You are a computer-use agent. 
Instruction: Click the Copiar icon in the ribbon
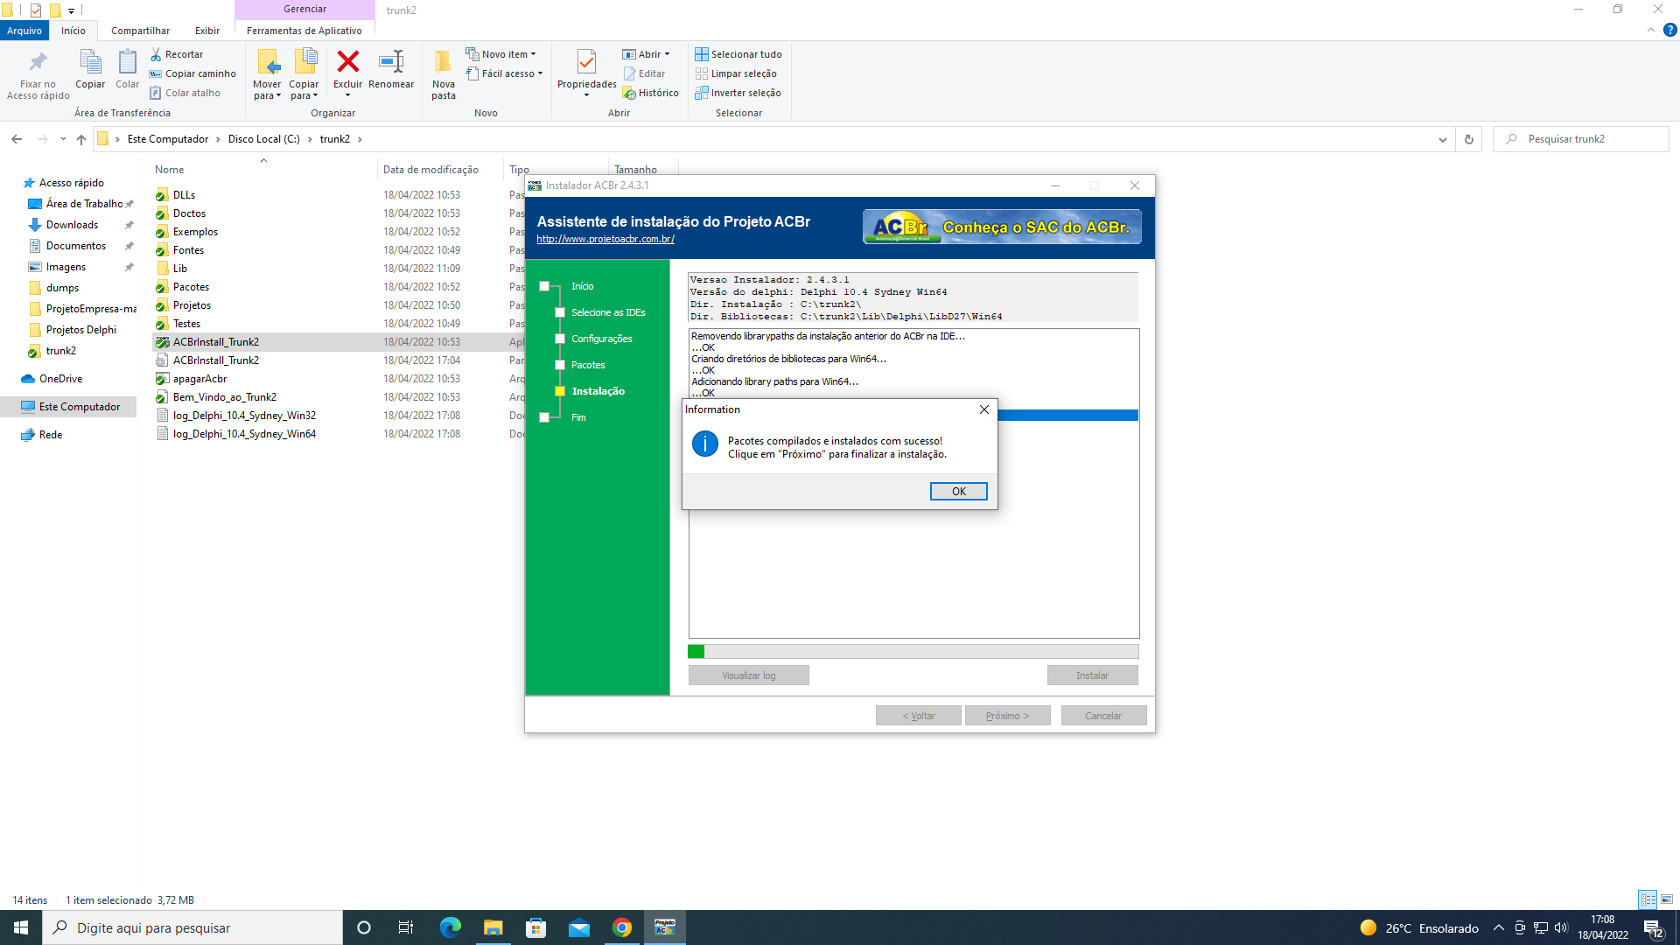point(90,62)
